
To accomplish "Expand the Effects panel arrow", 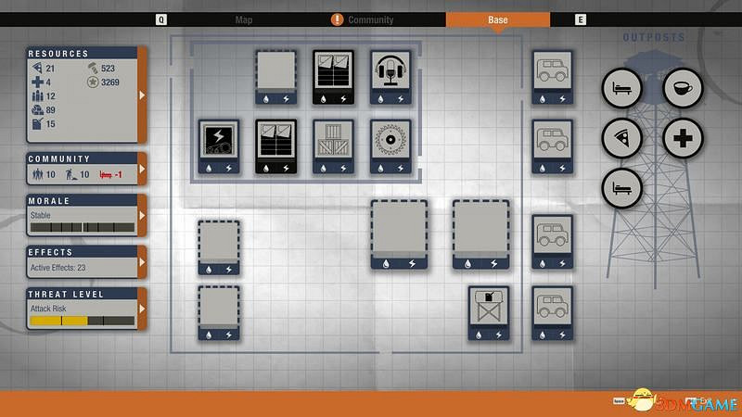I will [142, 262].
